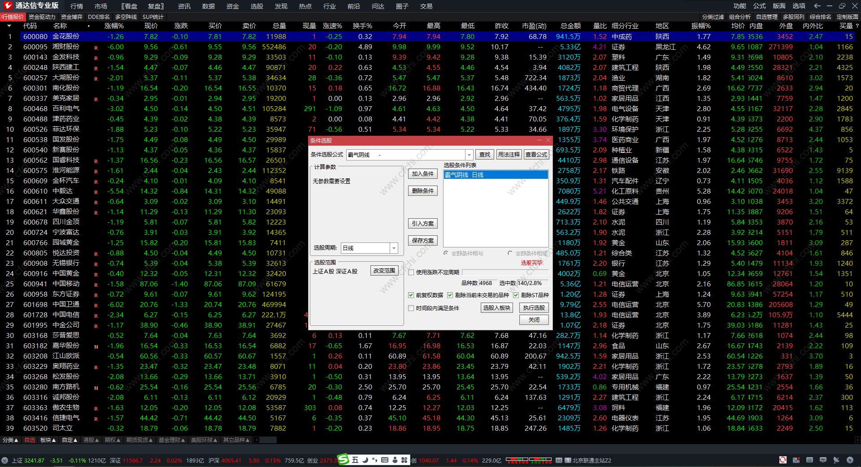Open the 资讯 menu

[x=184, y=6]
